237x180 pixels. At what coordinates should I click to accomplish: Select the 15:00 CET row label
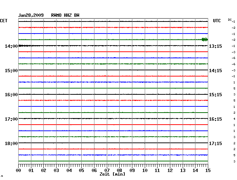tap(11, 71)
